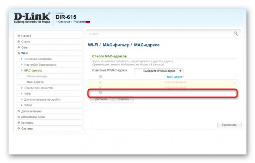Select the MAC-фильтр submenu item
255x163 pixels.
click(49, 70)
